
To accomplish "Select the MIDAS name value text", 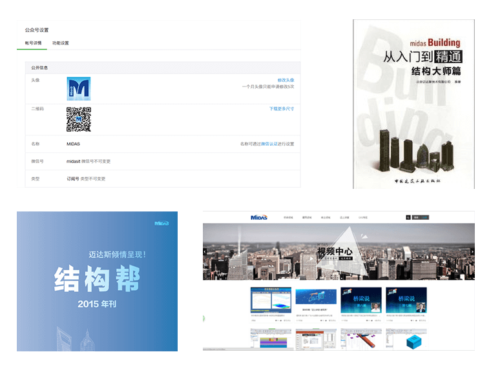I will 73,144.
